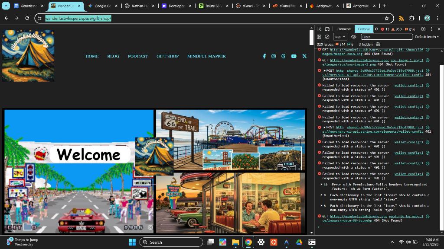The height and width of the screenshot is (249, 444).
Task: Open the DevTools settings gear icon
Action: pyautogui.click(x=423, y=29)
